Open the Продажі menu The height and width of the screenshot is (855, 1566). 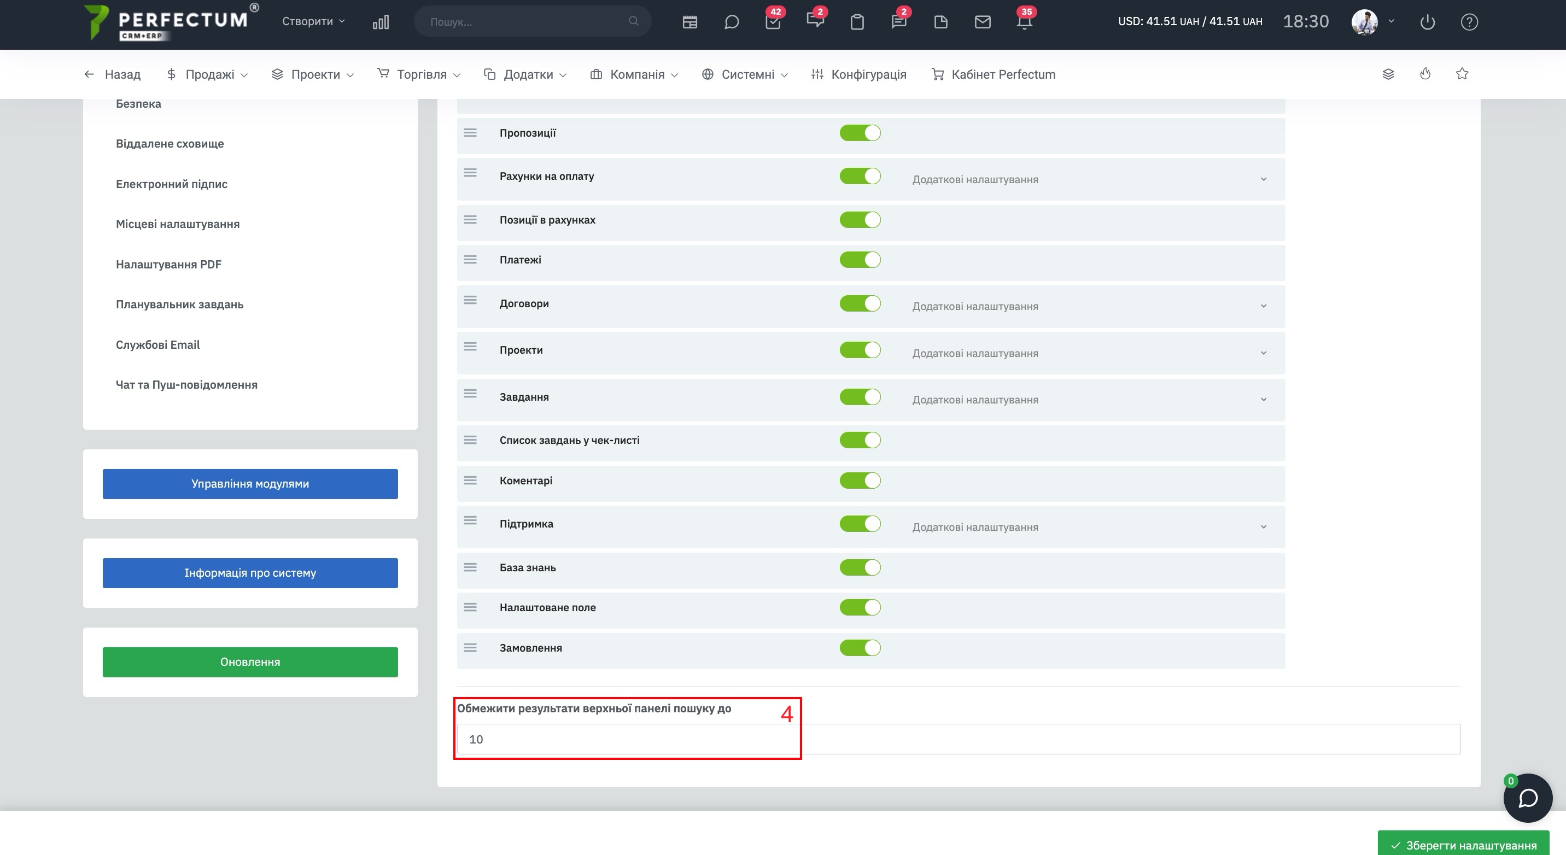click(x=207, y=74)
